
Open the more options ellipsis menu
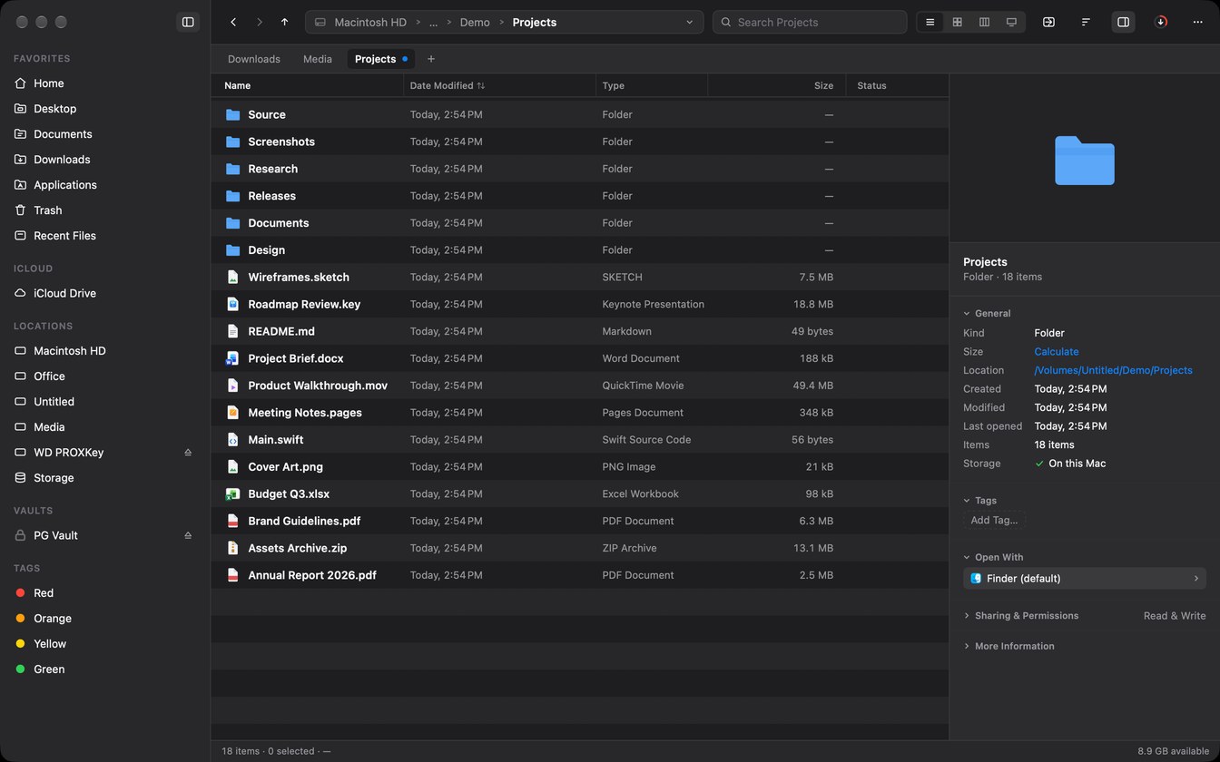pos(1197,22)
